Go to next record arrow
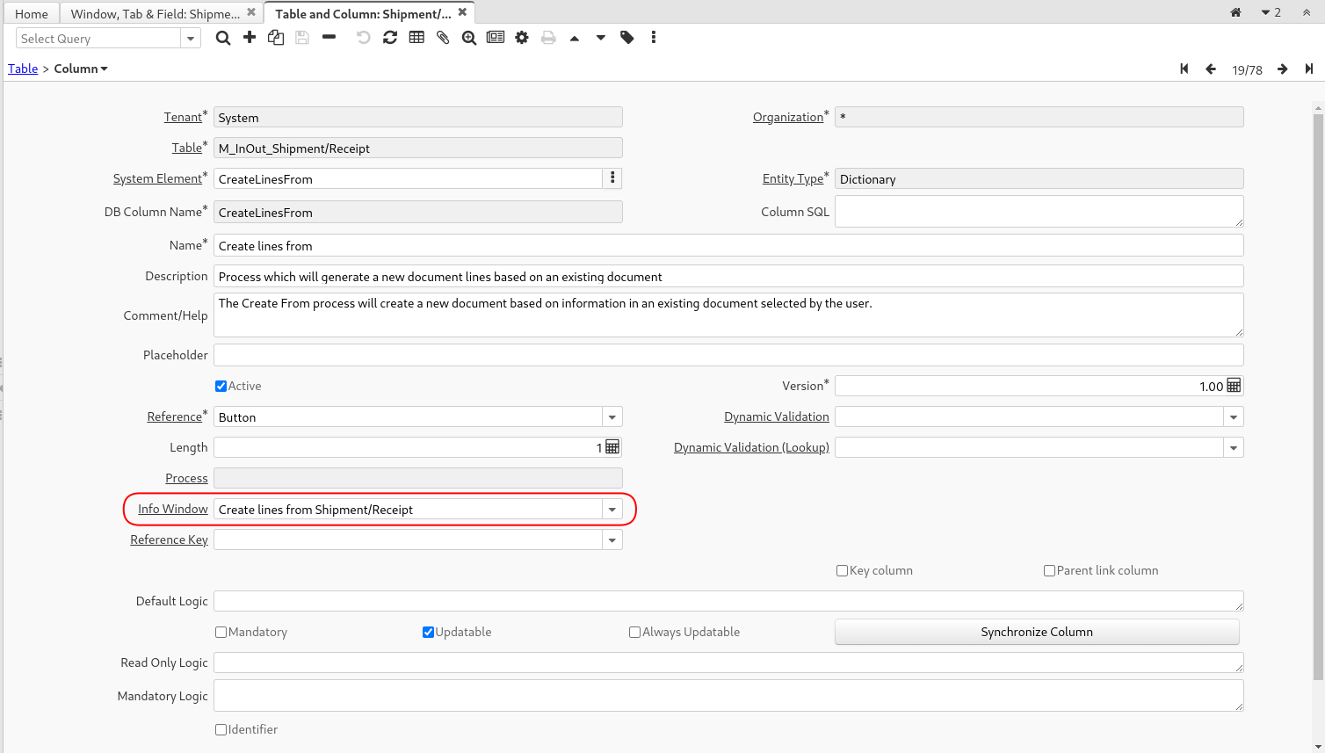Viewport: 1325px width, 753px height. click(1283, 69)
